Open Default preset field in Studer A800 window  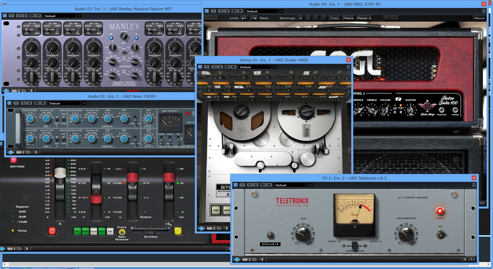point(254,67)
